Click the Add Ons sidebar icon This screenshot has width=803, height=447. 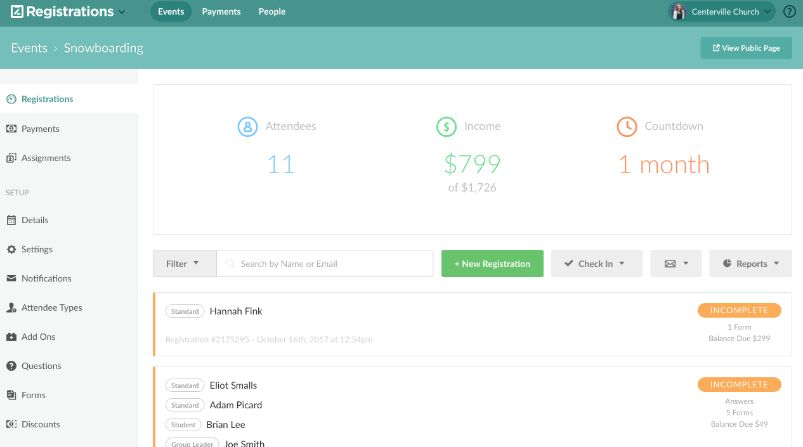point(11,337)
